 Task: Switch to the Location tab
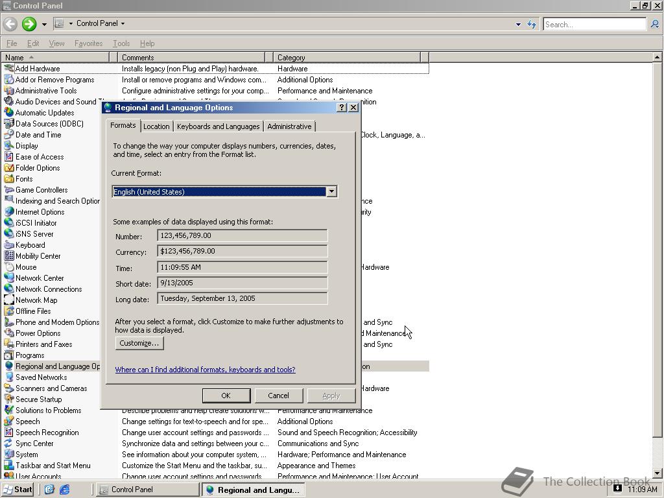click(156, 126)
